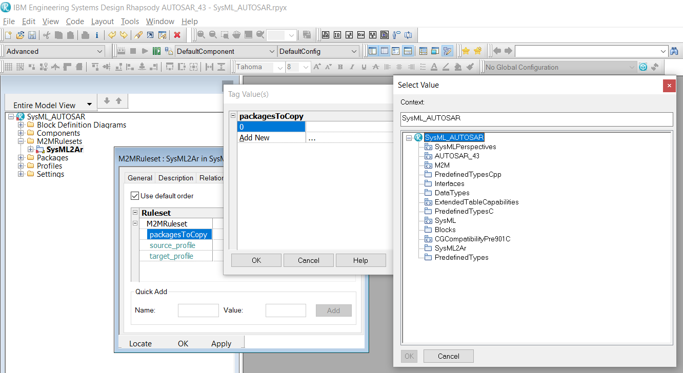Open the DefaultComponent dropdown

tap(272, 51)
